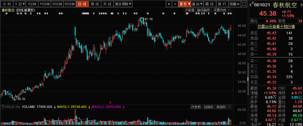The height and width of the screenshot is (126, 303).
Task: Open the 复权 adjustment dropdown
Action: click(x=185, y=4)
